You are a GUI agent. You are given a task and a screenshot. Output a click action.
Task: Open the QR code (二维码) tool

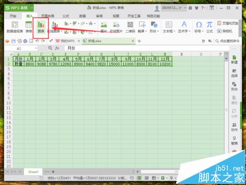(130, 27)
